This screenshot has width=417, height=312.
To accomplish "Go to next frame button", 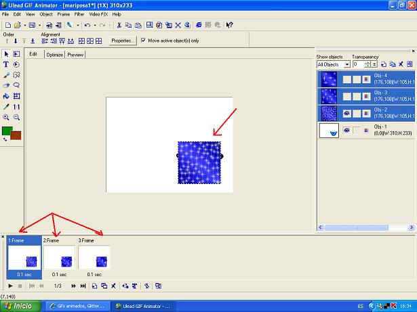I will click(x=73, y=286).
